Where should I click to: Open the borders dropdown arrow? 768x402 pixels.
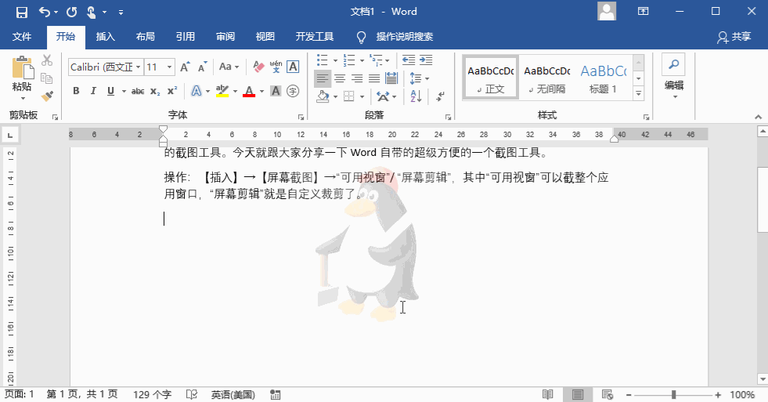[362, 96]
